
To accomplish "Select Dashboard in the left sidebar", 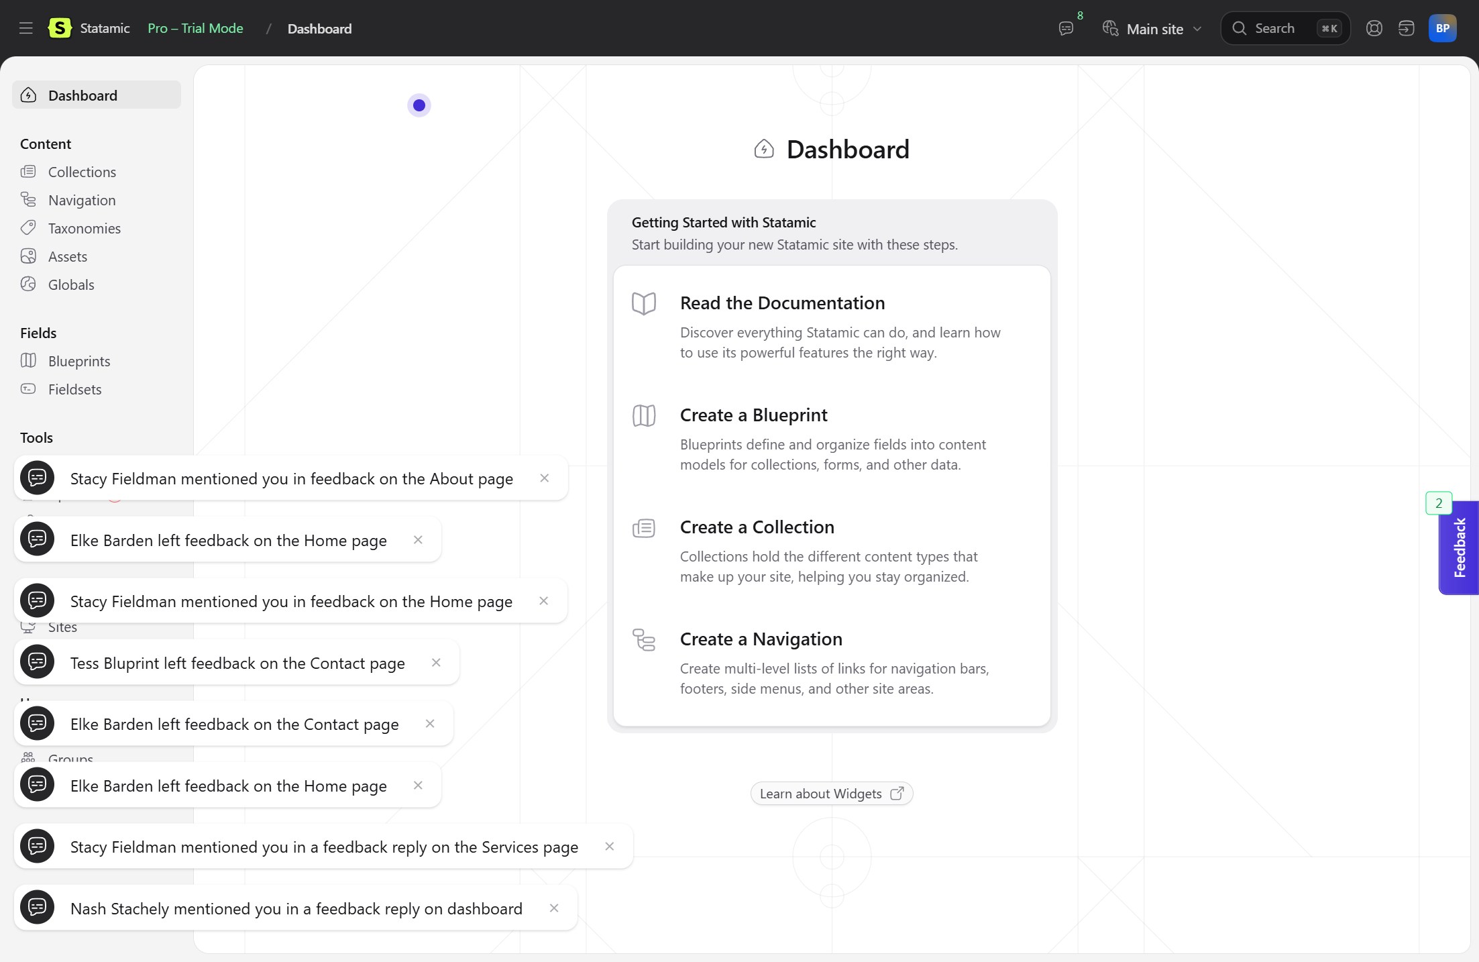I will pos(82,95).
